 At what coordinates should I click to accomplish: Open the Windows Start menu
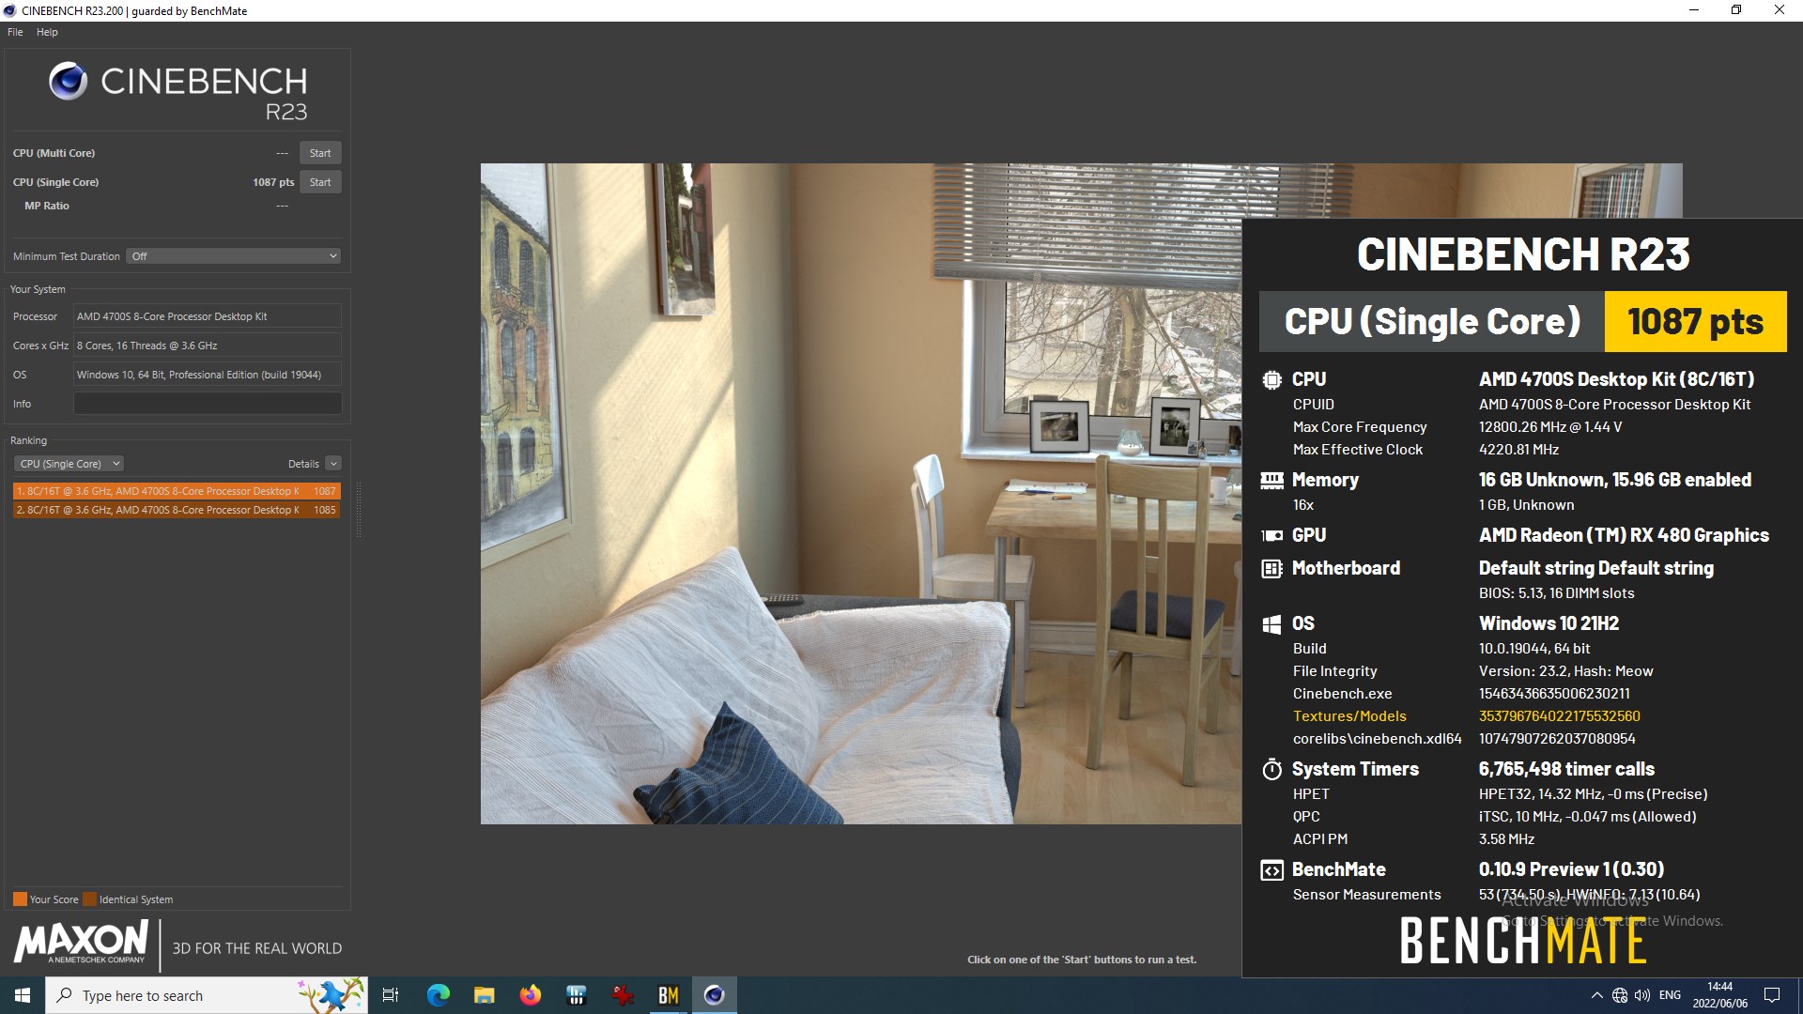[x=23, y=995]
